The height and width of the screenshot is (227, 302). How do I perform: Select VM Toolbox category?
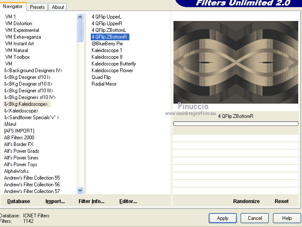(17, 57)
